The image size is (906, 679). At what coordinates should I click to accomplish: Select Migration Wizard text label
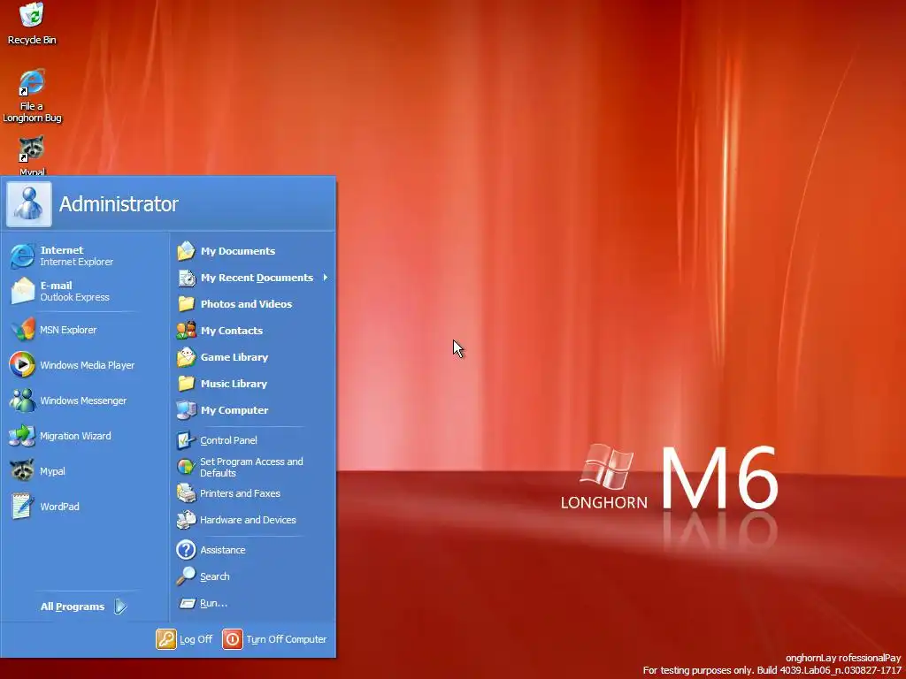[75, 436]
